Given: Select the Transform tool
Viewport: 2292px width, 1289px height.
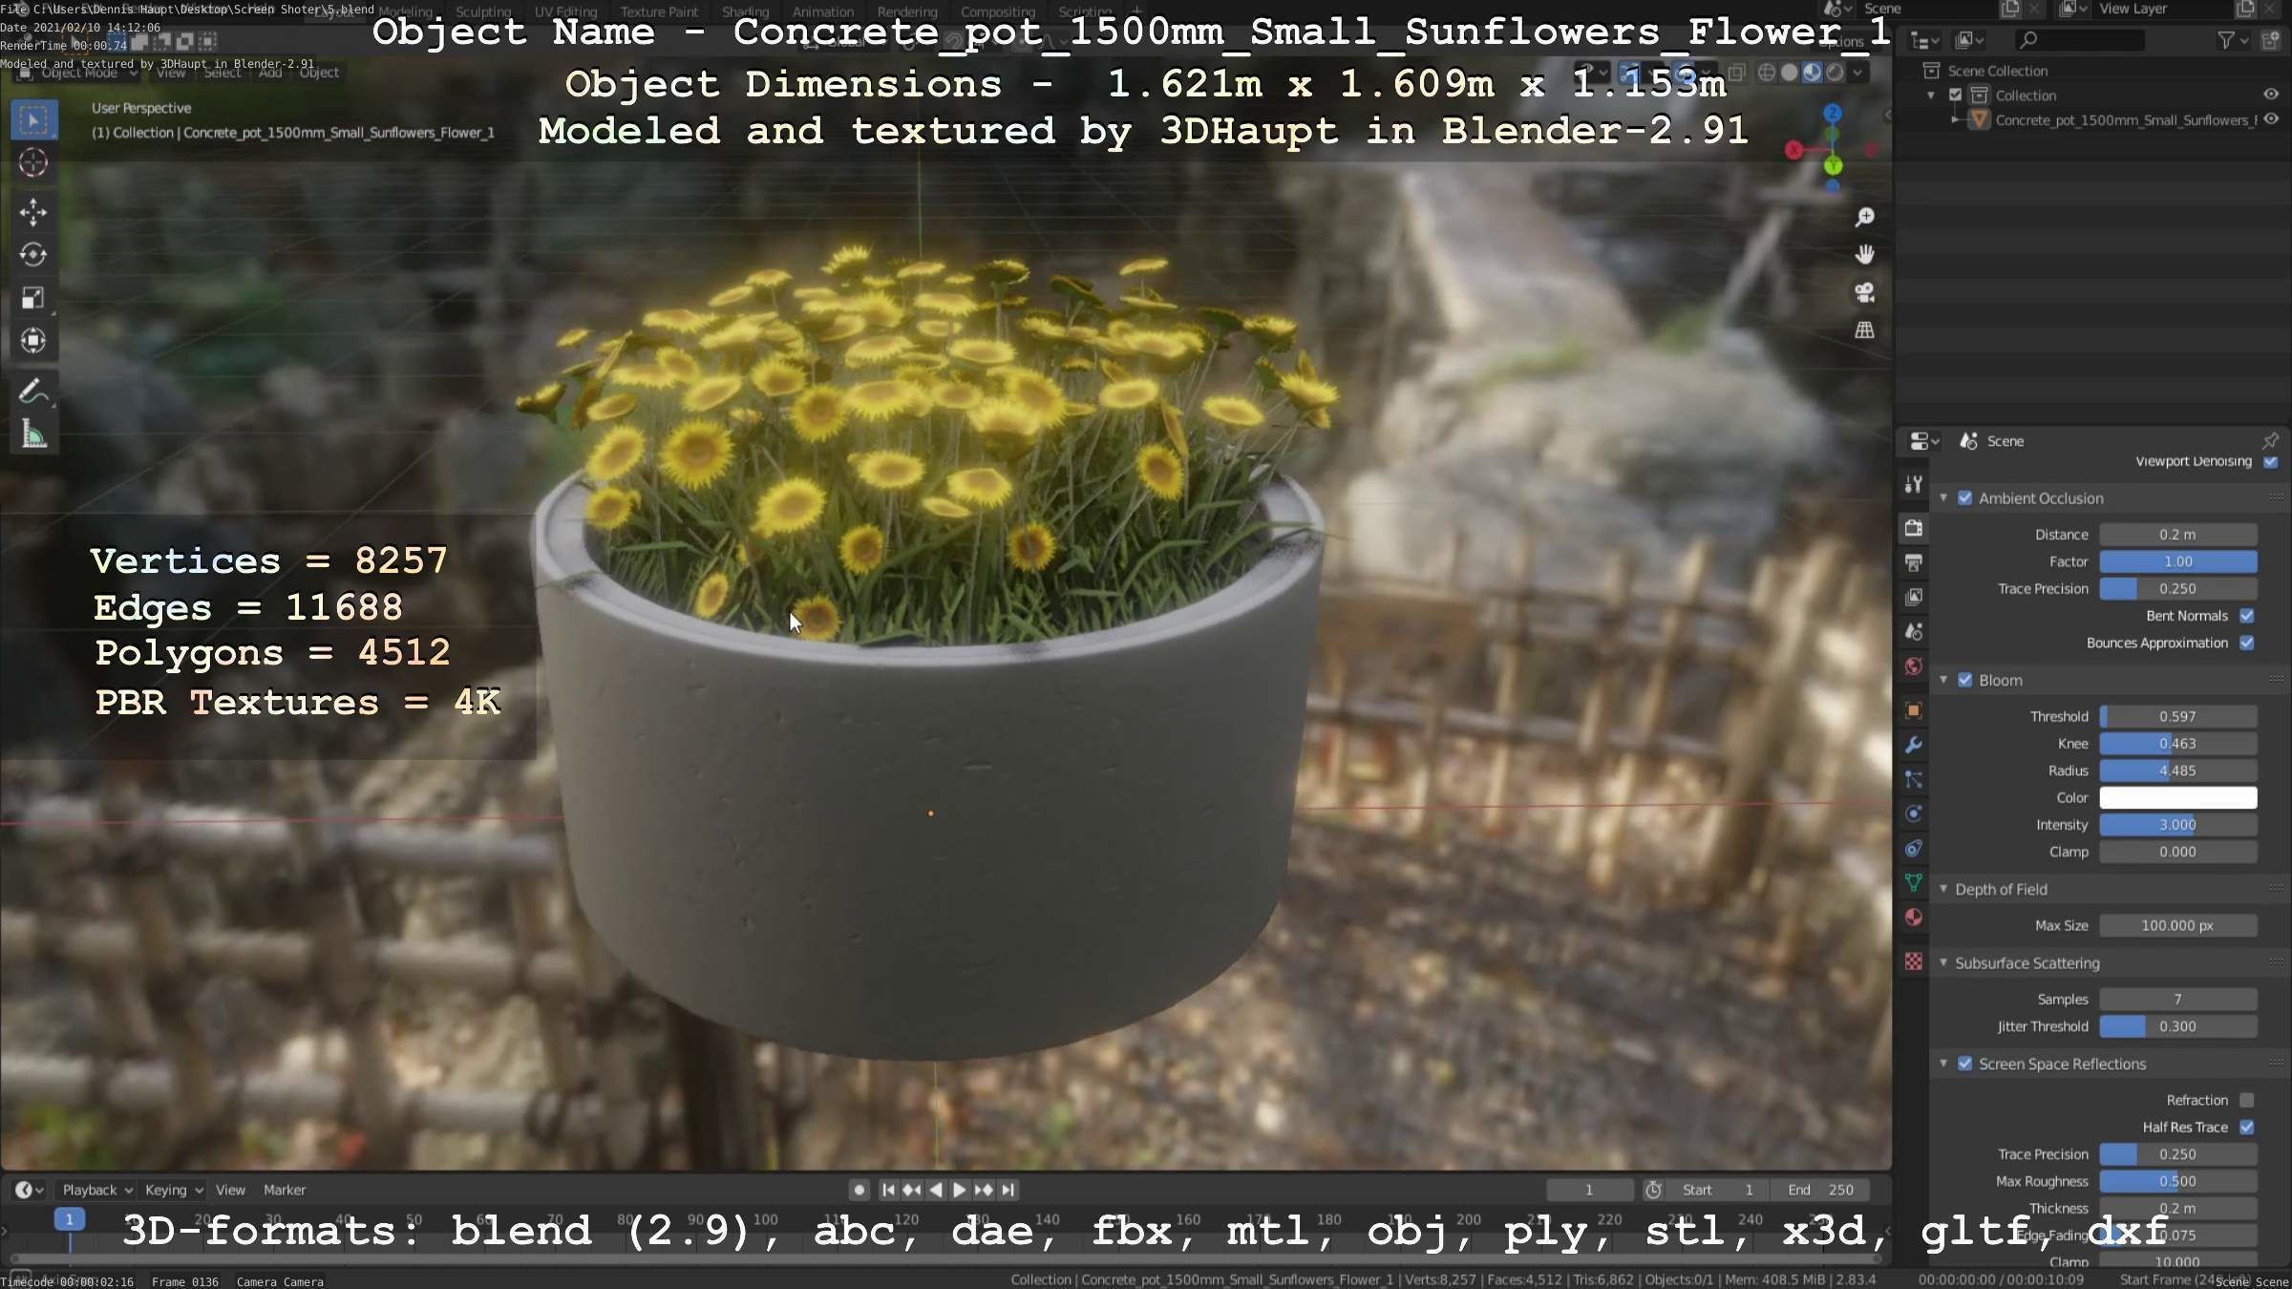Looking at the screenshot, I should [33, 341].
